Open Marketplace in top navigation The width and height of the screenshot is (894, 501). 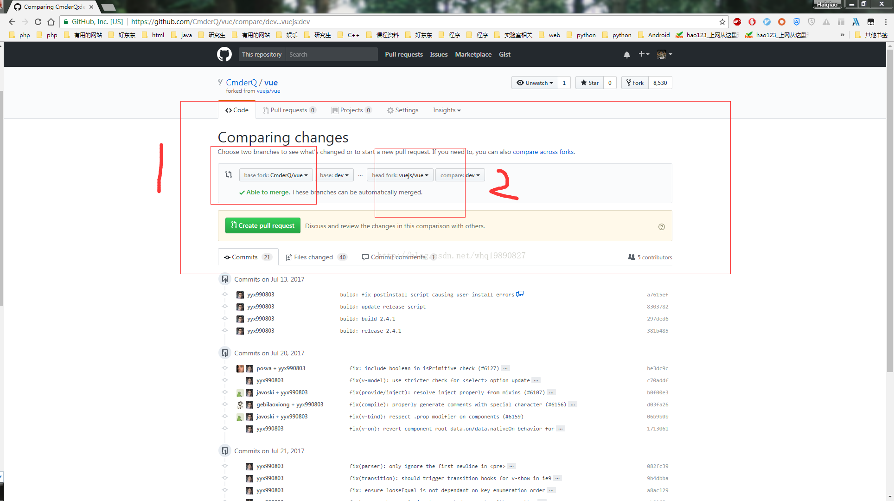coord(473,54)
